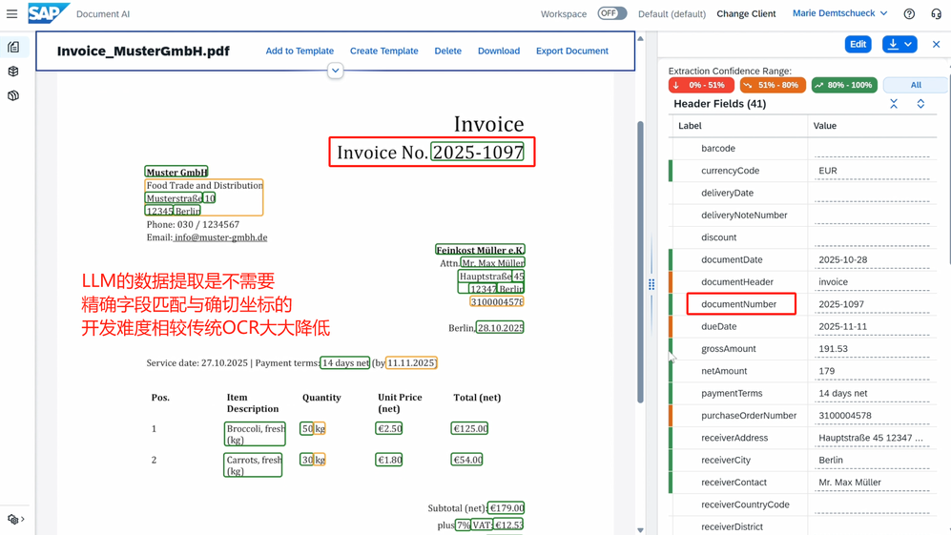Click the €179.00 subtotal highlight
Screen dimensions: 951x535
pos(507,507)
